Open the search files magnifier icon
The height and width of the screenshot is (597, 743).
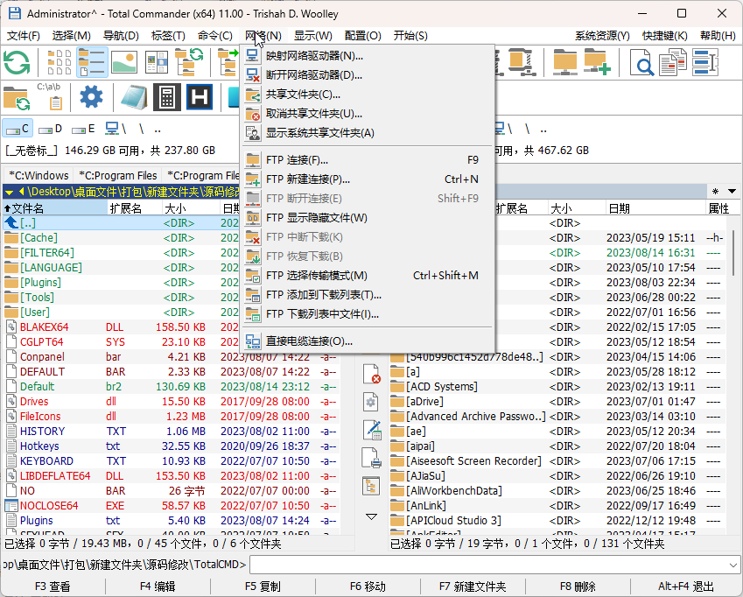[641, 62]
